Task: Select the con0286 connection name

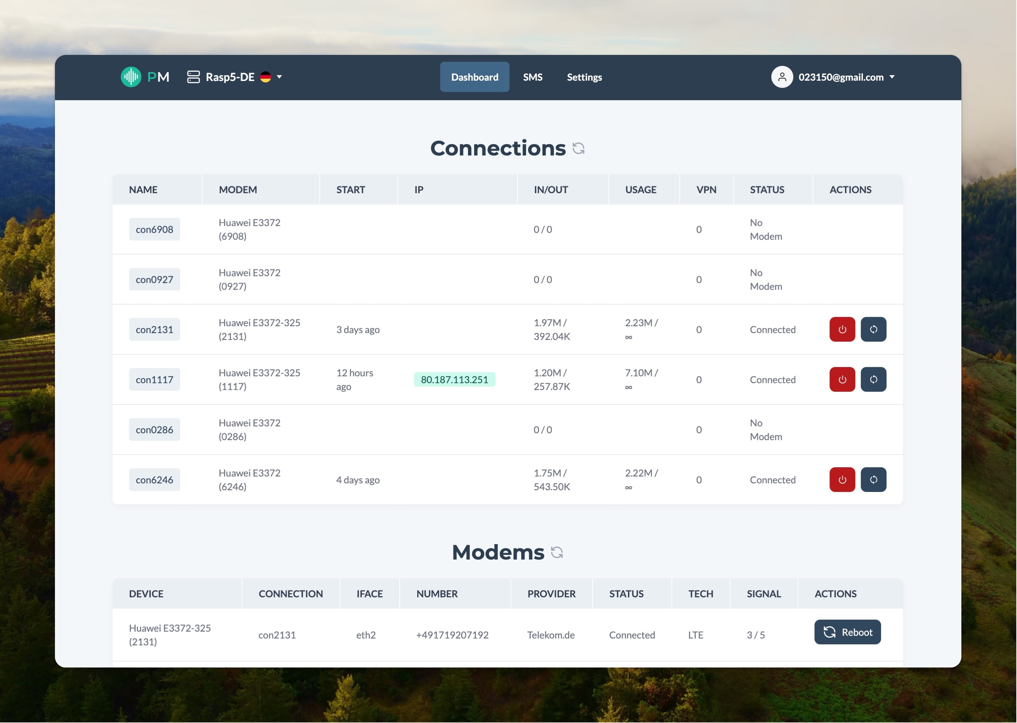Action: pyautogui.click(x=154, y=429)
